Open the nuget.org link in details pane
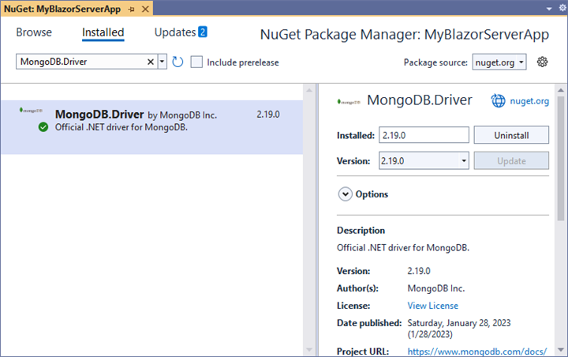This screenshot has height=357, width=568. [x=529, y=101]
